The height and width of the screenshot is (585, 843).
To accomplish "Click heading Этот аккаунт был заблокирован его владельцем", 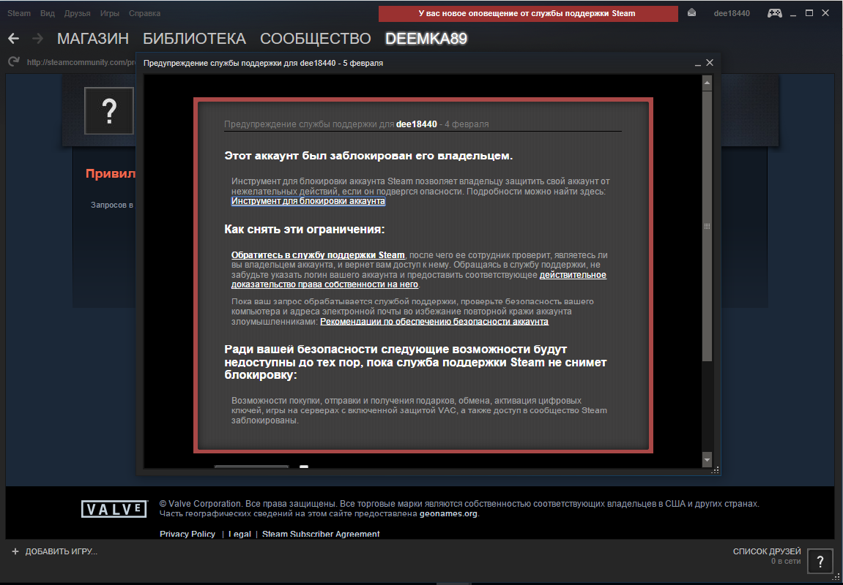I will coord(368,156).
